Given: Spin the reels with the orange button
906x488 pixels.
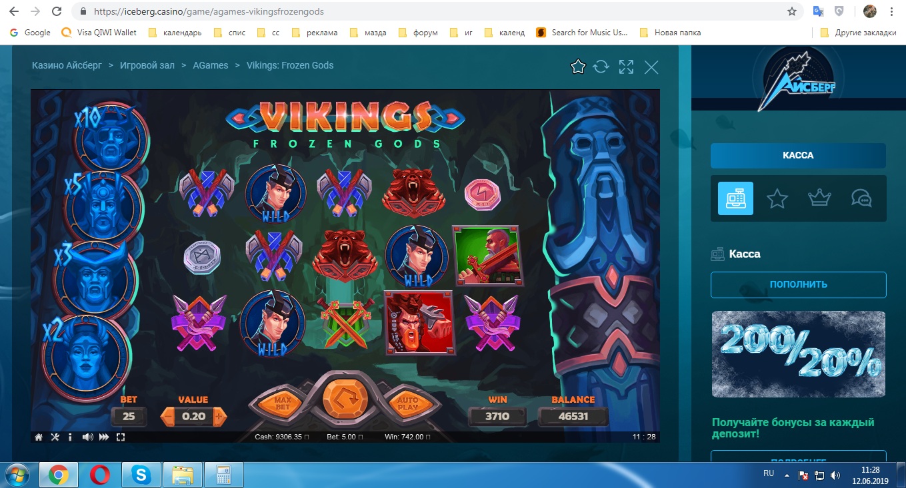Looking at the screenshot, I should click(345, 401).
